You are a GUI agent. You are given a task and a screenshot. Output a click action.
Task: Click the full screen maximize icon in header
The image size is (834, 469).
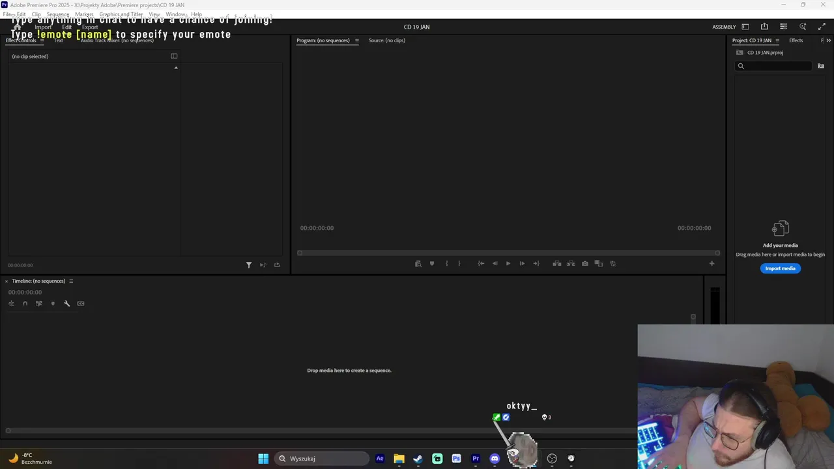[x=822, y=27]
